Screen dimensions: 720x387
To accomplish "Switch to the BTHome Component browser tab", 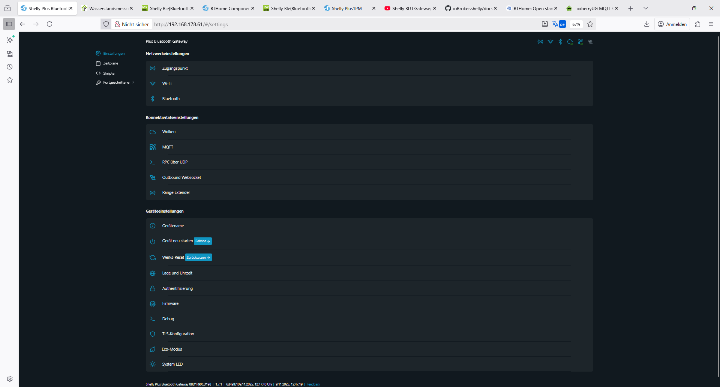I will point(229,8).
